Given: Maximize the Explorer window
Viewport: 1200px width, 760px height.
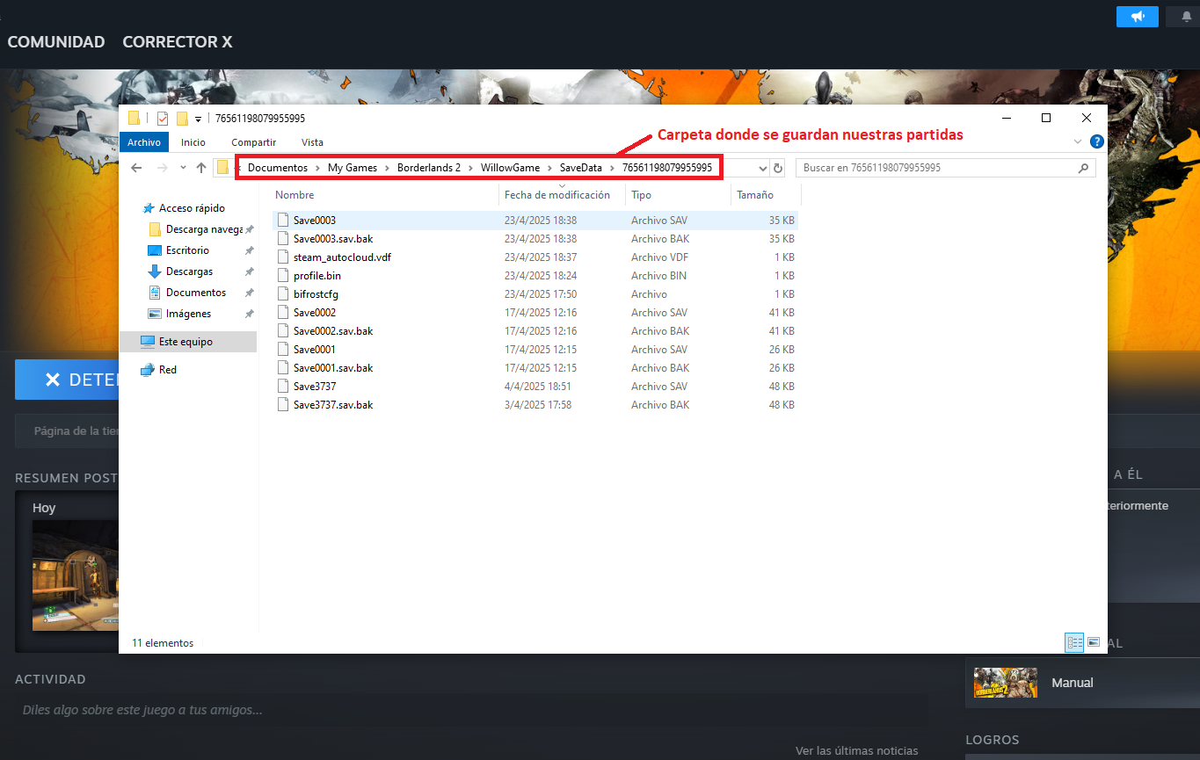Looking at the screenshot, I should 1046,118.
